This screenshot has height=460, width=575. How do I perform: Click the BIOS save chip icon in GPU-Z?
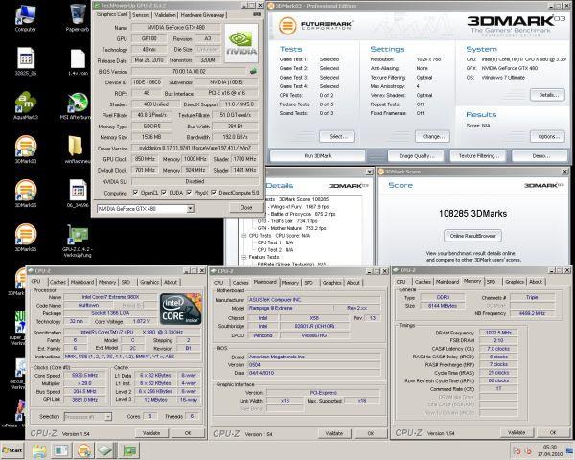(253, 71)
